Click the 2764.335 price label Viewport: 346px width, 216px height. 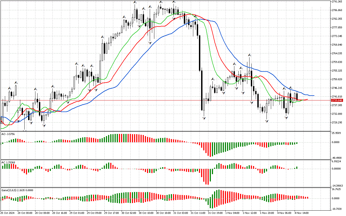(337, 53)
